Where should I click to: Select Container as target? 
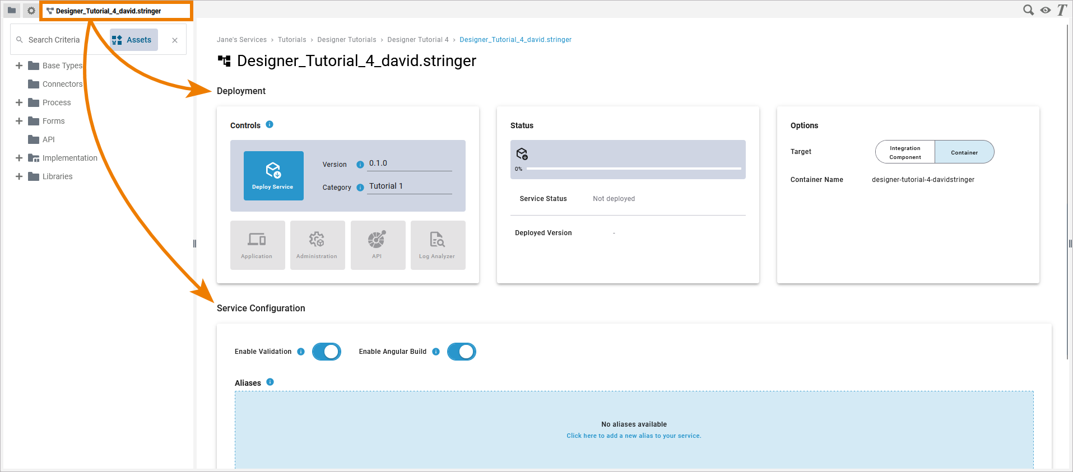[964, 152]
